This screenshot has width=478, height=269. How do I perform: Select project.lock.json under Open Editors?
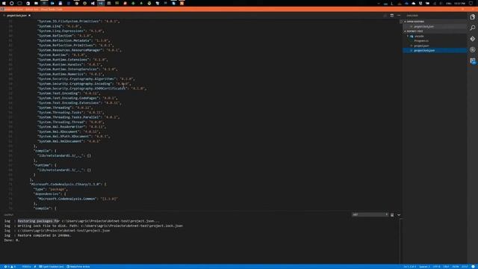(435, 27)
